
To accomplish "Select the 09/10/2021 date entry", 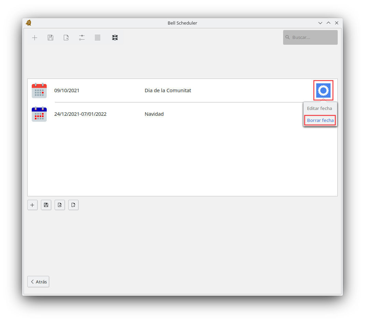I will (67, 90).
